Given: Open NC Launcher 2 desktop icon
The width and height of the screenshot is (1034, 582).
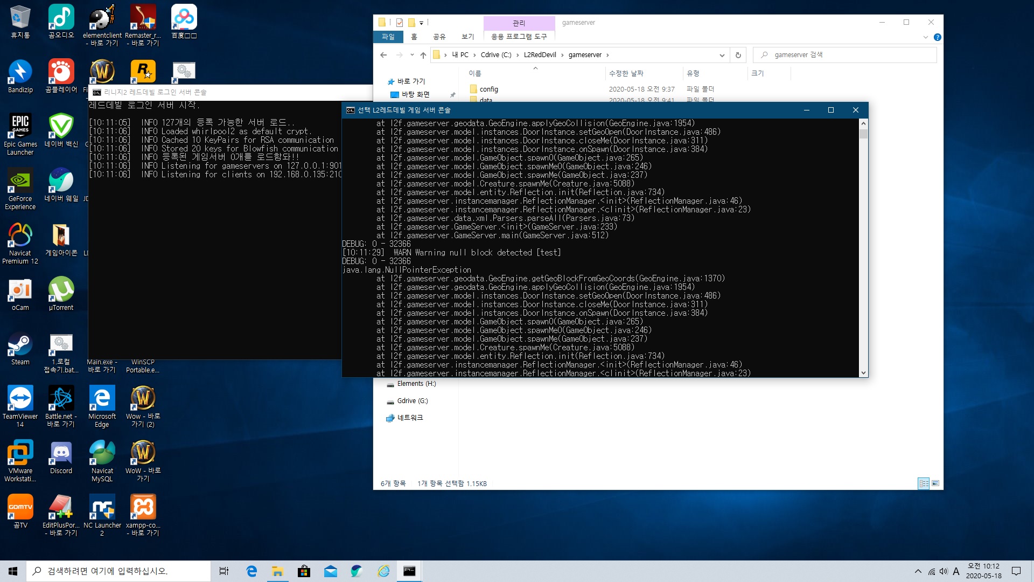Looking at the screenshot, I should pyautogui.click(x=102, y=515).
